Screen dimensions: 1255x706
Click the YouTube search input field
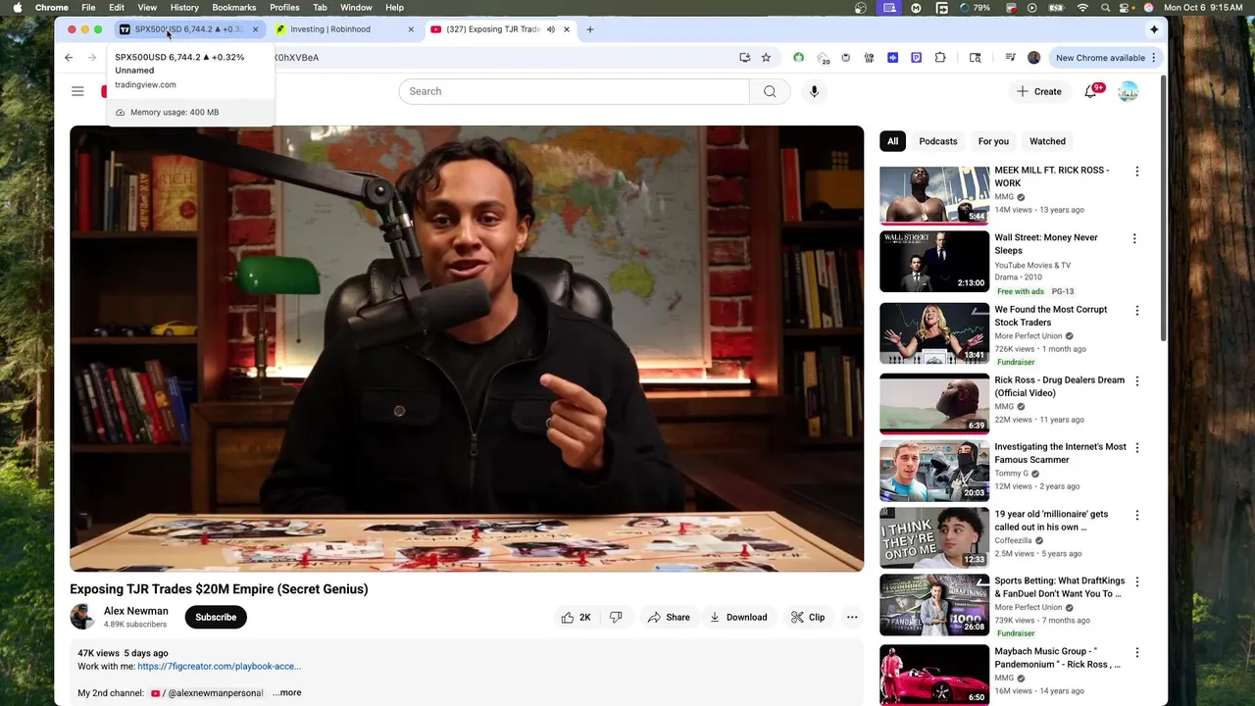click(x=574, y=91)
